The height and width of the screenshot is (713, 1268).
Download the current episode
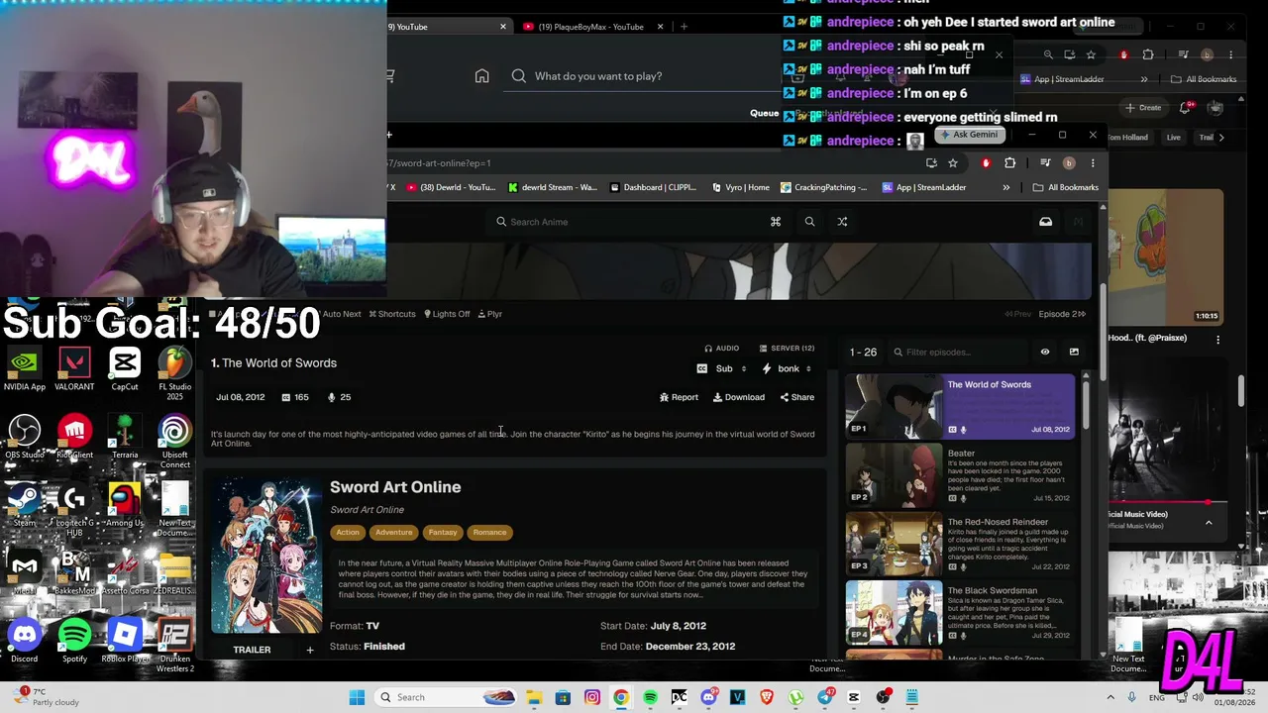click(x=739, y=397)
